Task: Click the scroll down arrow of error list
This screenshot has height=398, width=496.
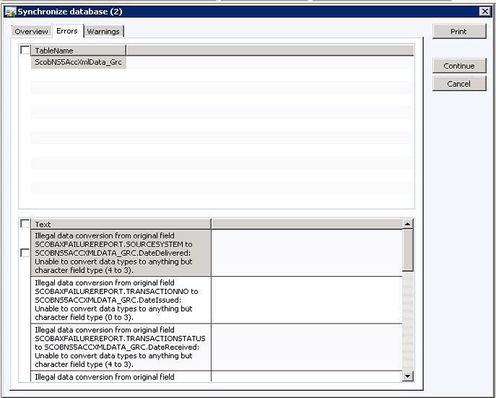Action: click(408, 376)
